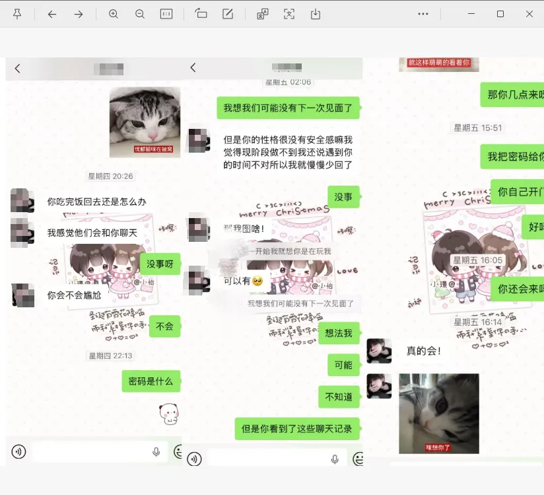Tap the voice input icon in left chat

pos(18,451)
